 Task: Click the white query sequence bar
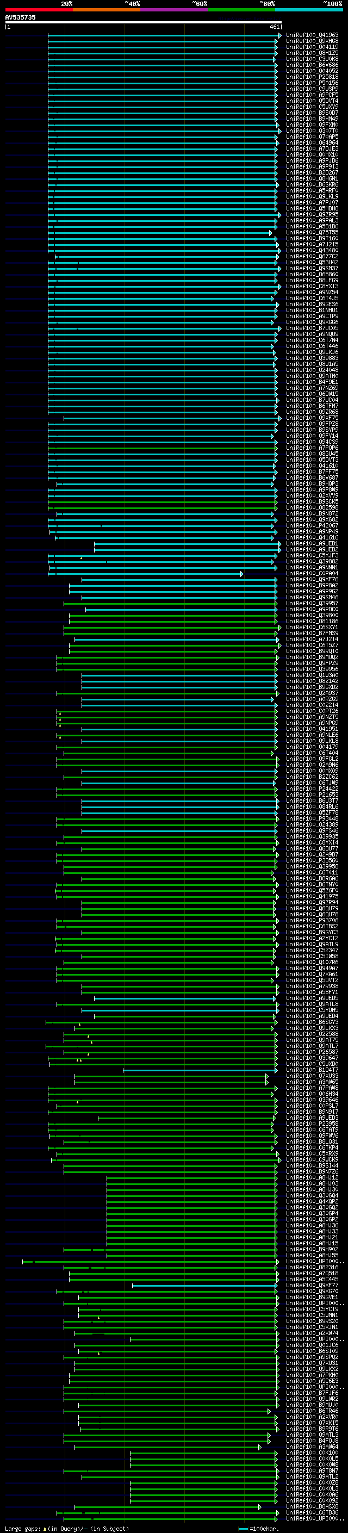[x=144, y=23]
